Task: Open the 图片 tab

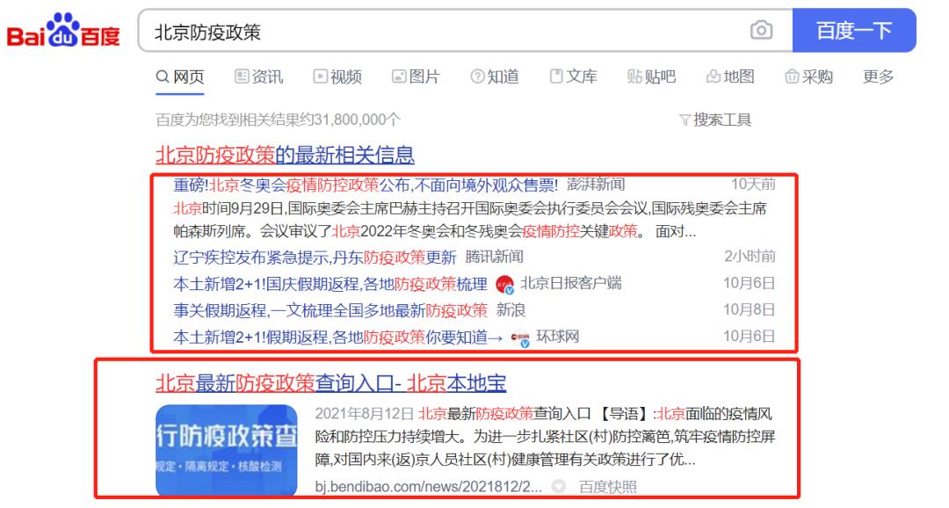Action: point(416,76)
